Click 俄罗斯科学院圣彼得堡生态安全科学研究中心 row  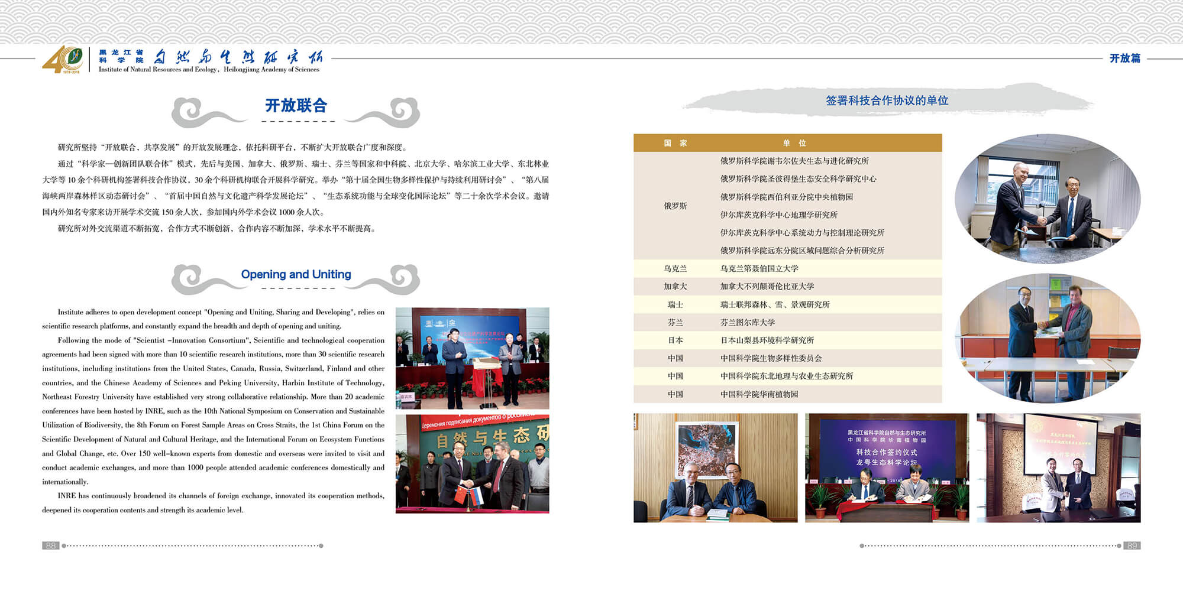click(x=798, y=178)
